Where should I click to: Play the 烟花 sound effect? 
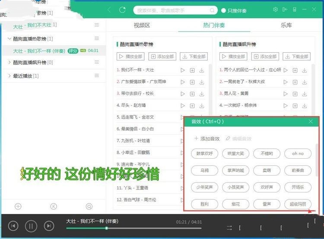point(235,204)
